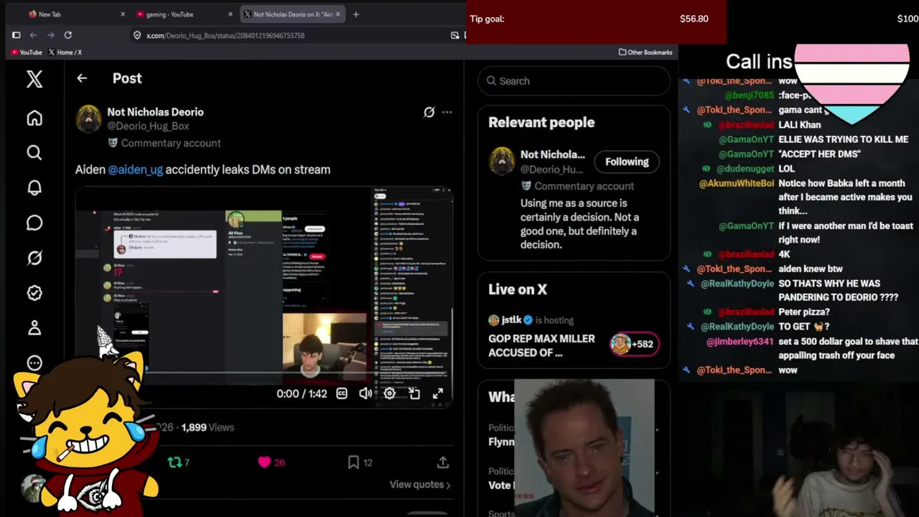Open Not Nicholas Deorio's profile name on the post

tap(155, 112)
